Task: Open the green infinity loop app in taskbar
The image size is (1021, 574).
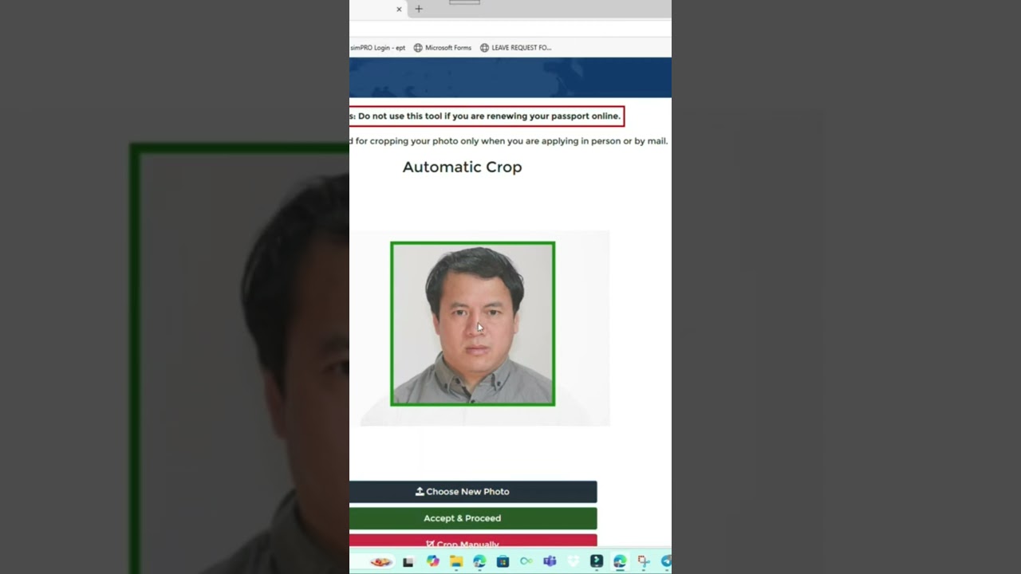Action: [x=526, y=561]
